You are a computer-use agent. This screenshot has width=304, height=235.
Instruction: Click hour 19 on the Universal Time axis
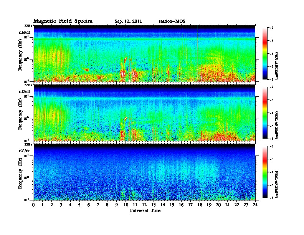coord(209,205)
